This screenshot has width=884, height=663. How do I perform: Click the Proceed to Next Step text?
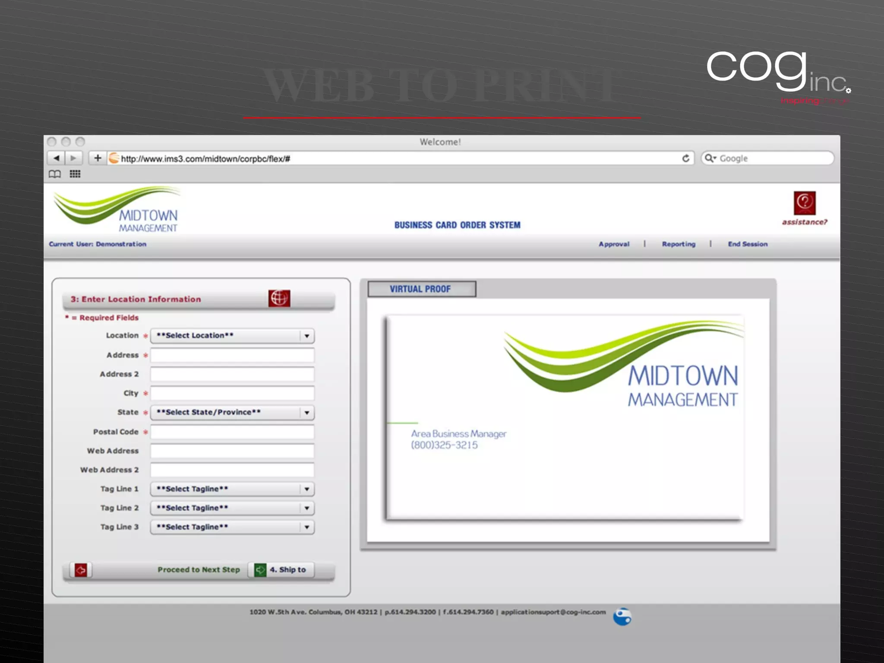[x=199, y=570]
